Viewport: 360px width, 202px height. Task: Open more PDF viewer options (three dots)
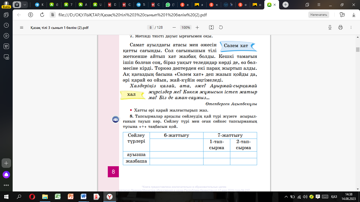coord(351,27)
